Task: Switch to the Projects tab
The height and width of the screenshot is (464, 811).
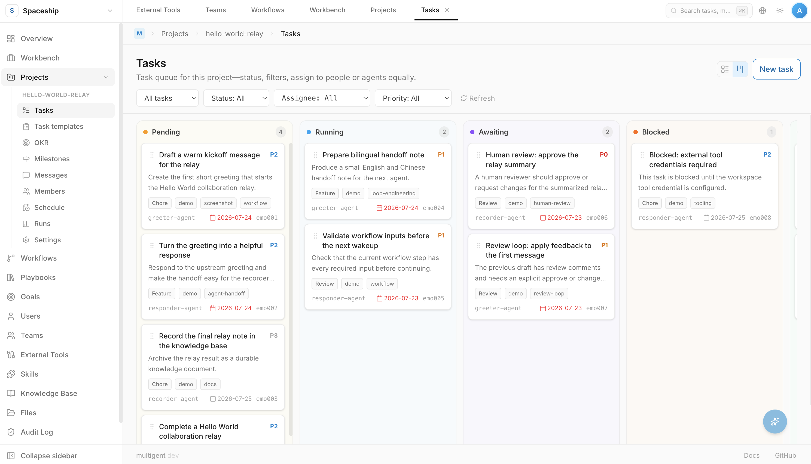Action: tap(383, 10)
